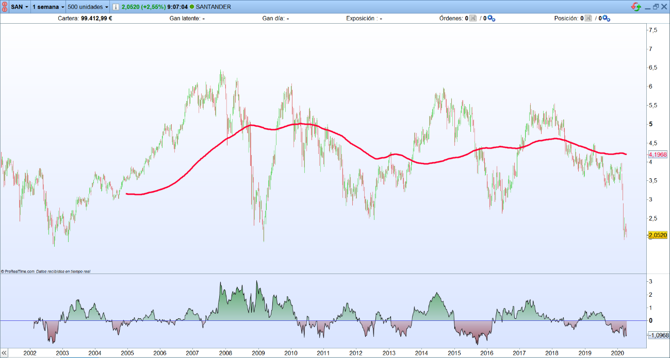Click the SANTANDER instrument name

coord(213,7)
